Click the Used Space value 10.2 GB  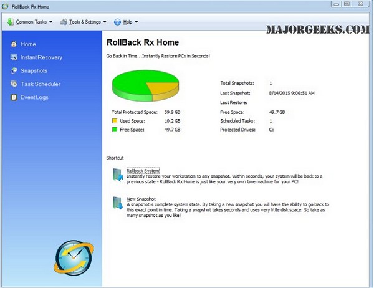tap(172, 121)
